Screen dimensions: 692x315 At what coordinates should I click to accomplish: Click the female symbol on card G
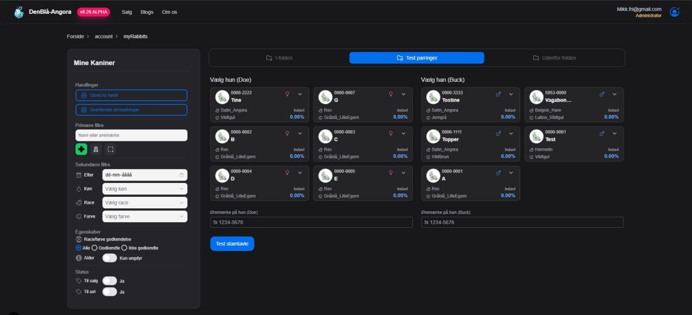pos(390,94)
